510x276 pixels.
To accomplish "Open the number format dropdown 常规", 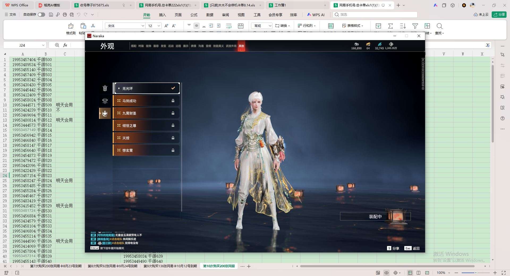I will click(x=270, y=26).
